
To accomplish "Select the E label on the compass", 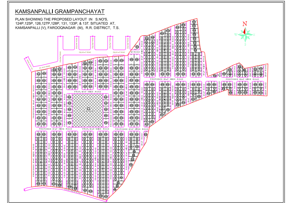I will pos(254,34).
